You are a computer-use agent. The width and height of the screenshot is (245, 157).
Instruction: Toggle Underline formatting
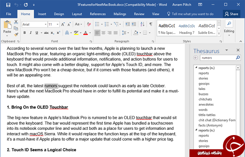pyautogui.click(x=37, y=33)
